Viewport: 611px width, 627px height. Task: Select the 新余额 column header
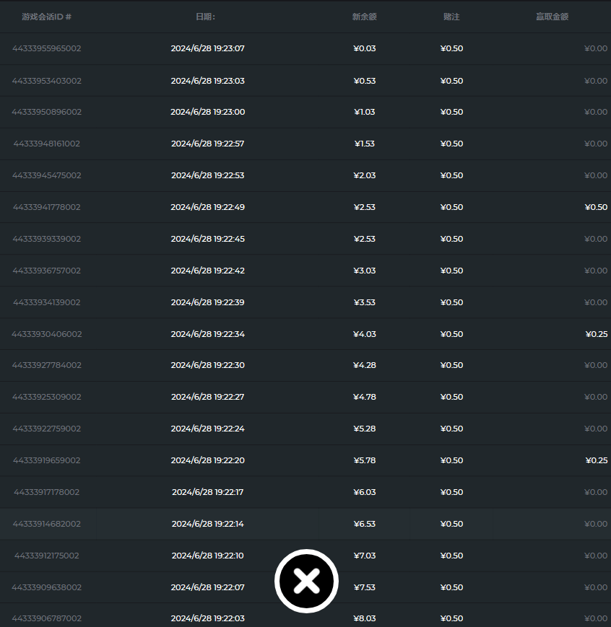[364, 17]
